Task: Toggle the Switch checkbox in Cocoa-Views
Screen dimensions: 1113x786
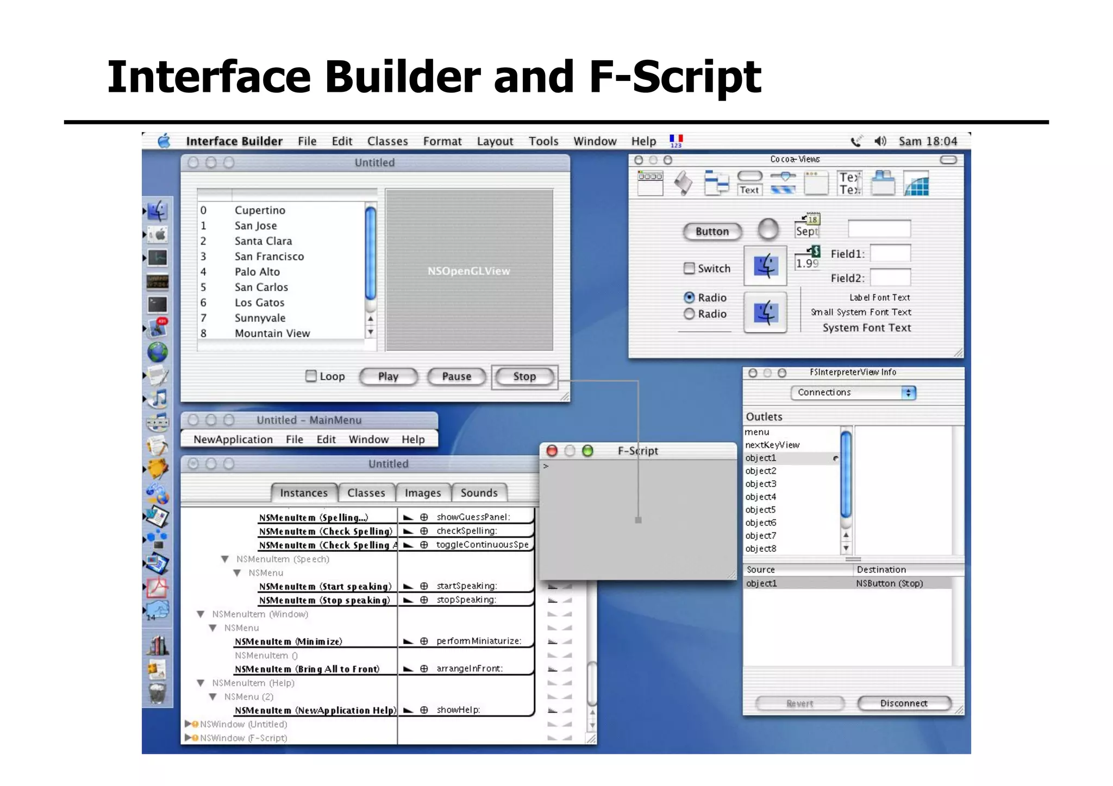Action: [689, 268]
